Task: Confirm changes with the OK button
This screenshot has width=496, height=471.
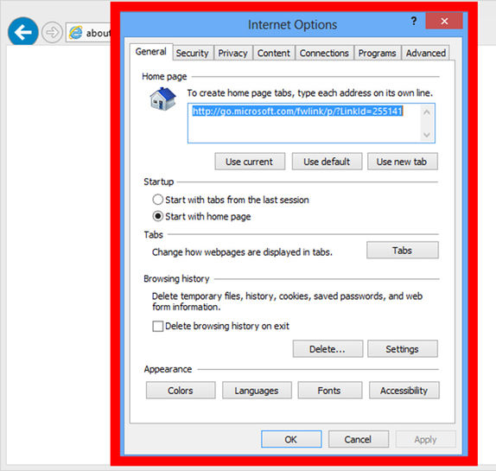Action: tap(291, 439)
